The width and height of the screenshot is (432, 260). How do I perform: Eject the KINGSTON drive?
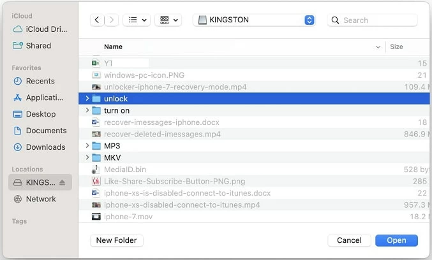(63, 183)
